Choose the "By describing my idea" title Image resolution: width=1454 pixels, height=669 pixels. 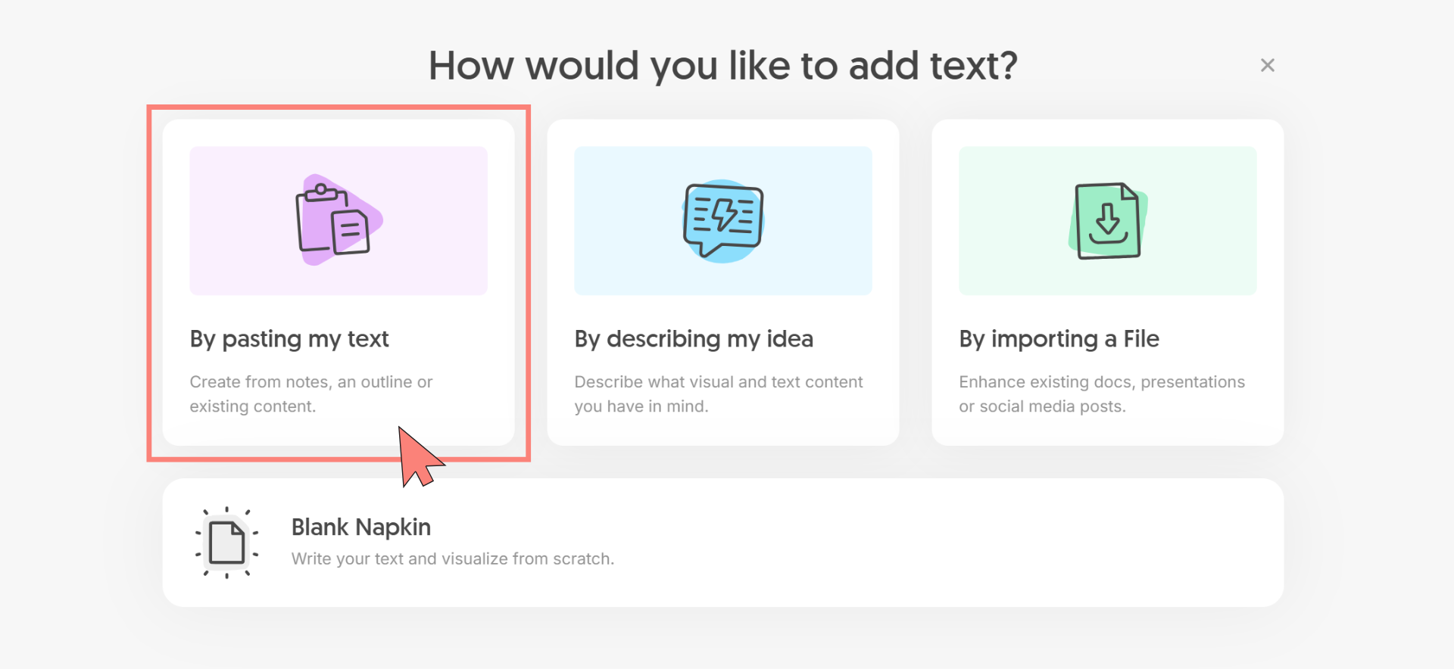[x=694, y=339]
